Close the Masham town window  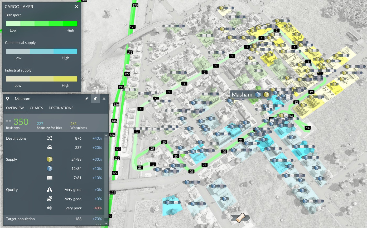point(104,99)
